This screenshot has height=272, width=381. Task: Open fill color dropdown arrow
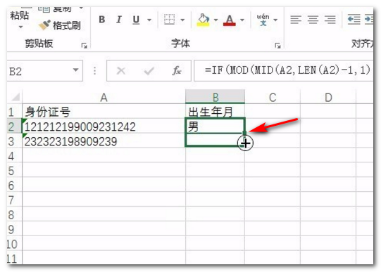216,20
